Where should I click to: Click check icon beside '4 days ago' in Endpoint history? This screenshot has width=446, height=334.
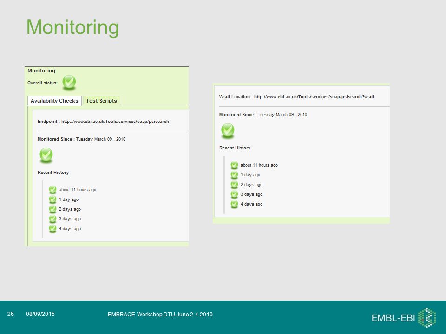[x=52, y=229]
